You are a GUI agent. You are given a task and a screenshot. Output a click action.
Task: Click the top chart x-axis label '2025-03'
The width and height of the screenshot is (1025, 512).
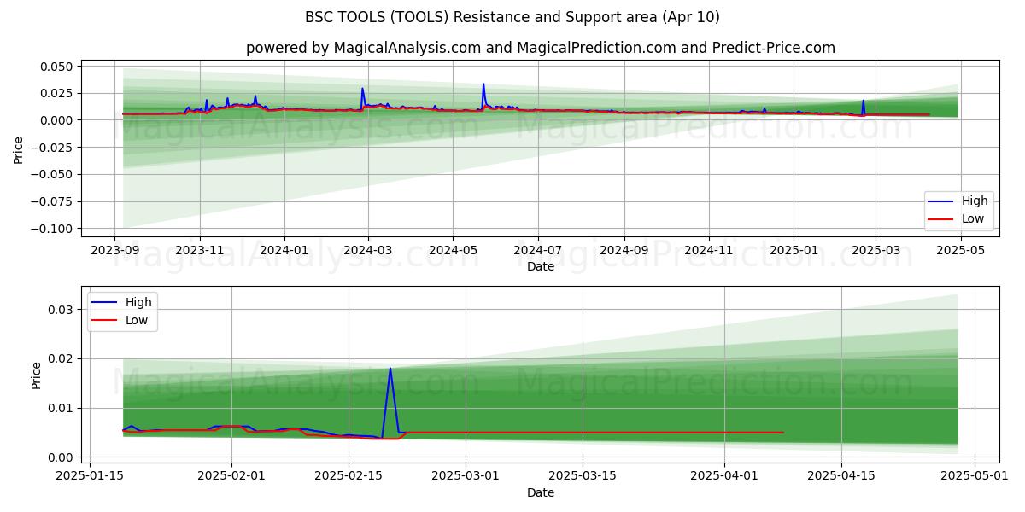[x=876, y=250]
